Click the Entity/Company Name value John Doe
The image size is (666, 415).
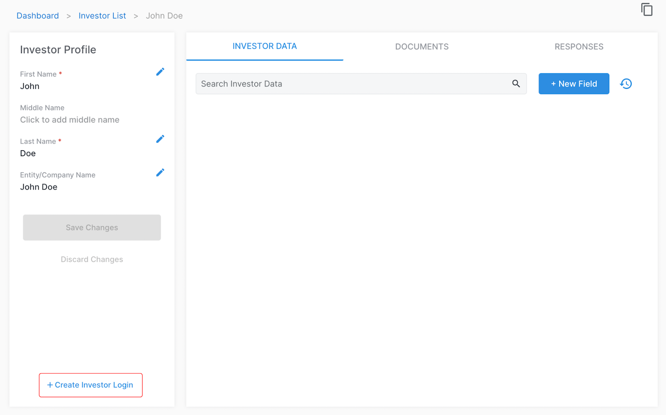click(39, 187)
